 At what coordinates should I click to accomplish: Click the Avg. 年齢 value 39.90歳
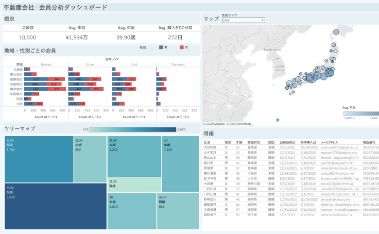click(126, 38)
